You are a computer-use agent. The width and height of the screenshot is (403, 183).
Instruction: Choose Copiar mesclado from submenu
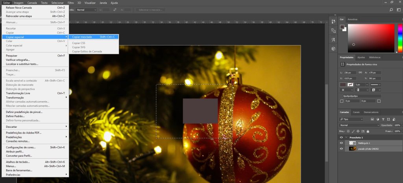(x=94, y=37)
